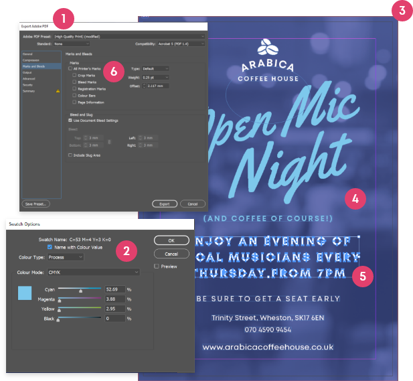413x381 pixels.
Task: Click the (AND COFFEE OF COURSE!) text
Action: 268,218
